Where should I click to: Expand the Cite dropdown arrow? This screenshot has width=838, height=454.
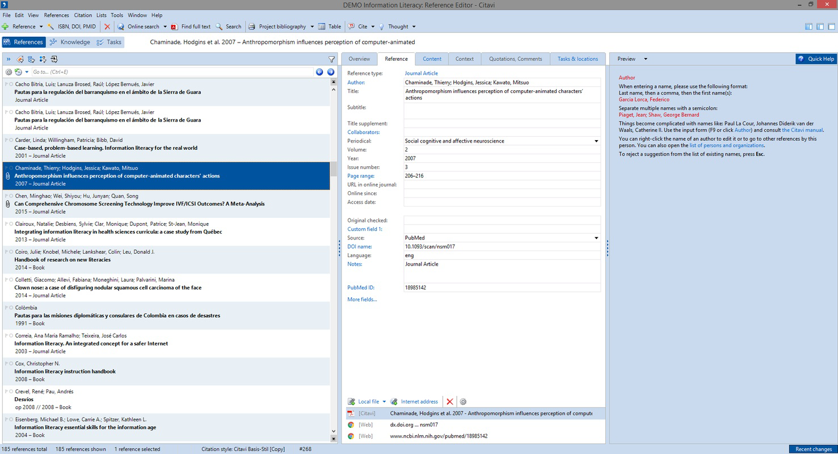373,27
